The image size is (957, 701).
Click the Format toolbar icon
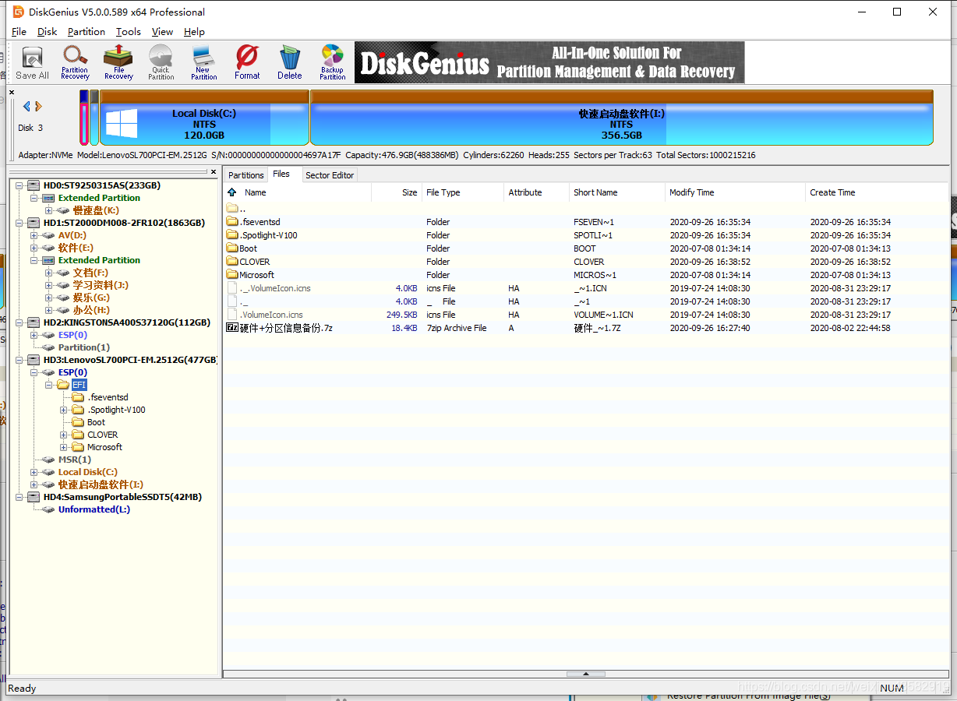click(247, 62)
